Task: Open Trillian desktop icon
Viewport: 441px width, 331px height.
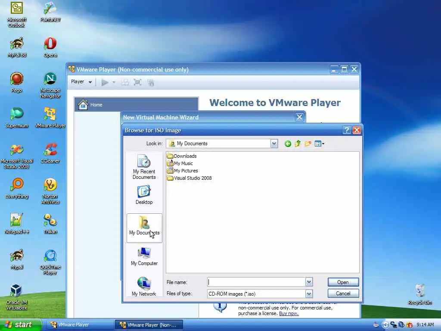Action: pos(50,224)
